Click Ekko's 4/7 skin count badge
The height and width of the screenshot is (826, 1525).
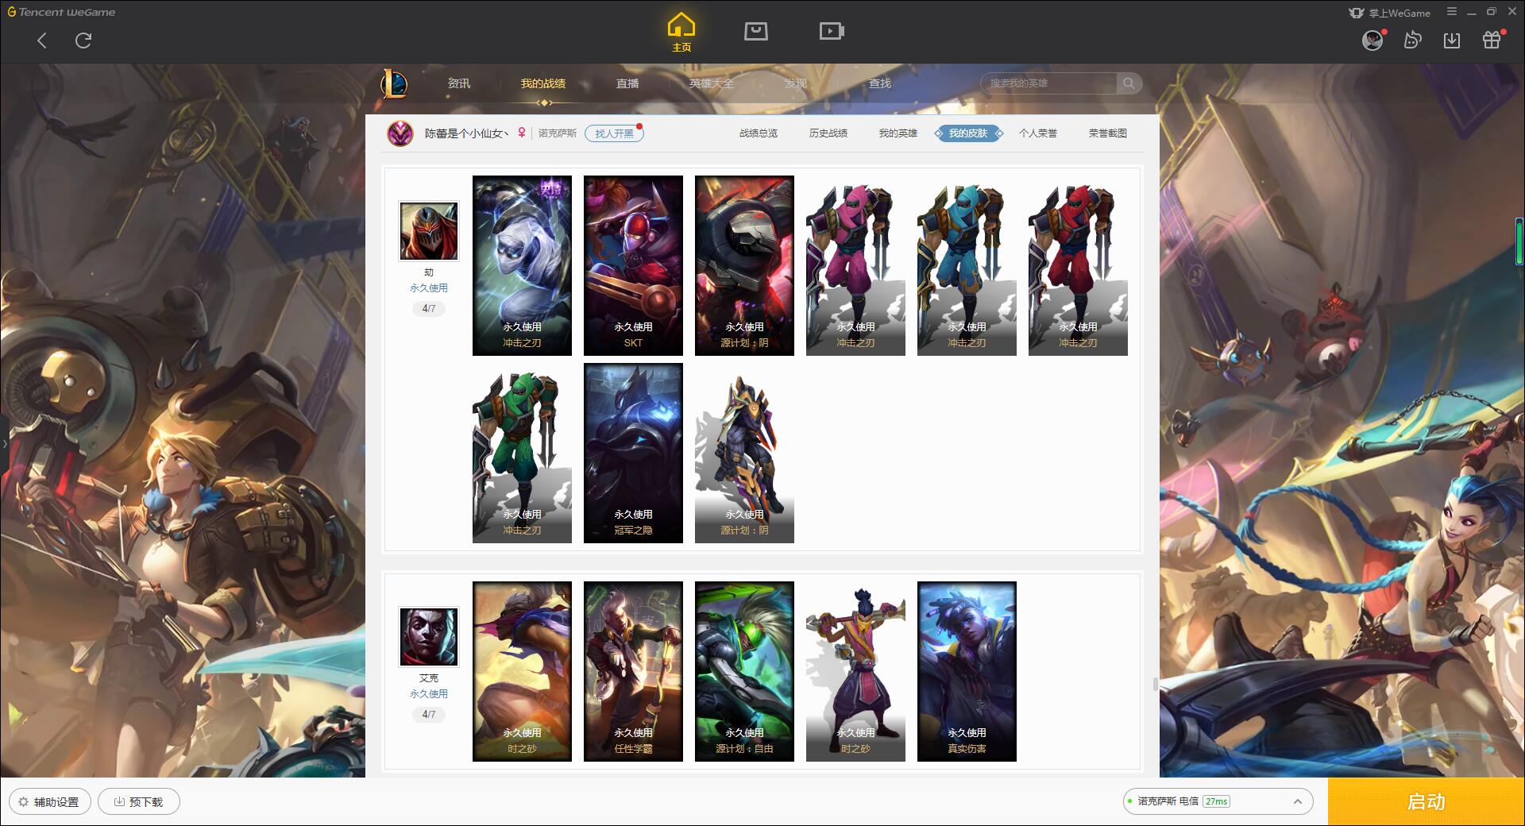[x=429, y=714]
